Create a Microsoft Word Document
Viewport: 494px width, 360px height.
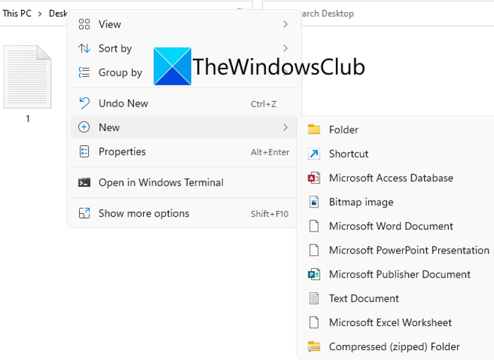(x=397, y=227)
